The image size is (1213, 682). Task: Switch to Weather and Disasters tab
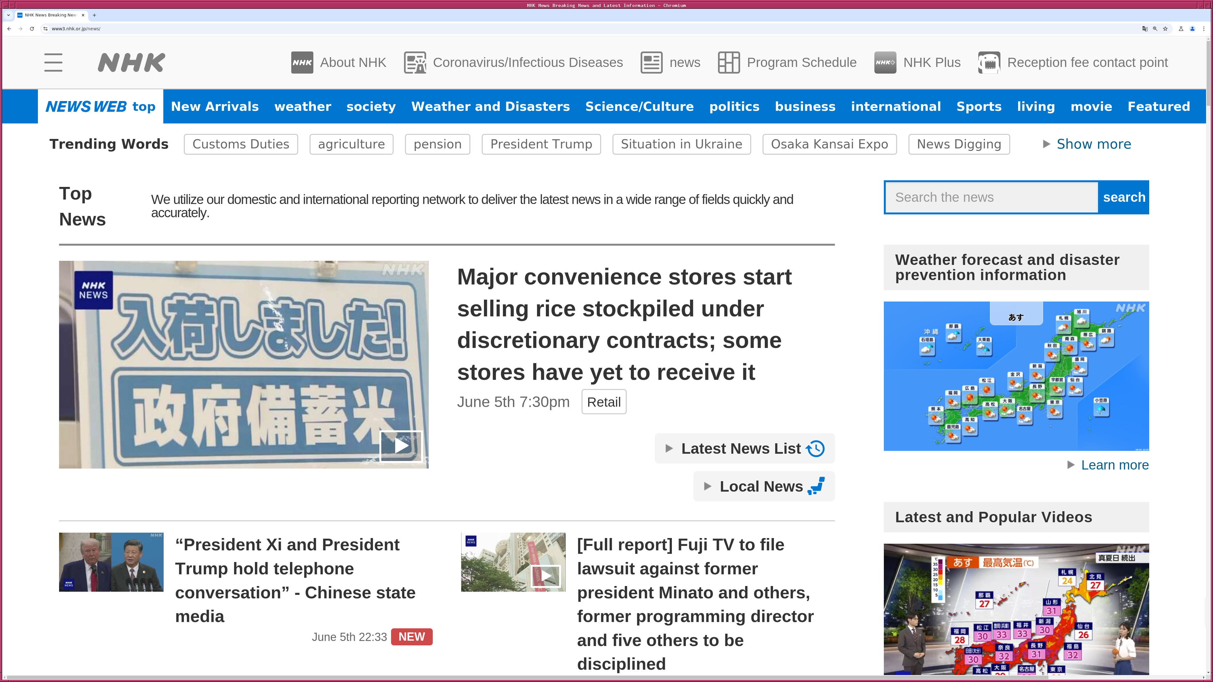(490, 106)
